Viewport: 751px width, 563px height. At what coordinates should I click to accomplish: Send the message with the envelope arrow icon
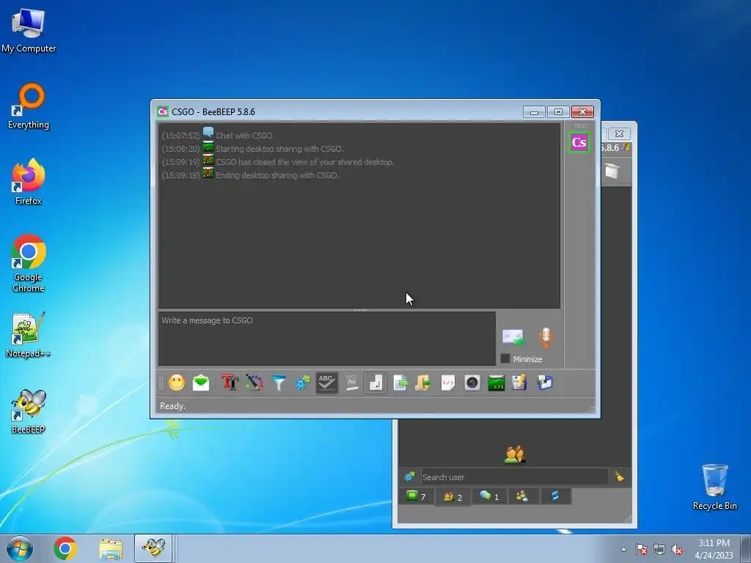(513, 337)
